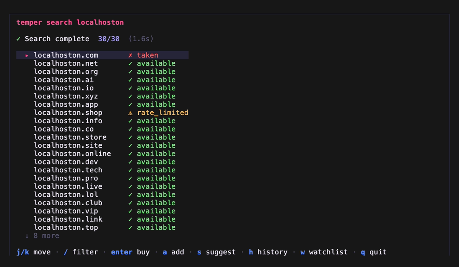
Task: Select localhoston.link domain row
Action: [102, 219]
